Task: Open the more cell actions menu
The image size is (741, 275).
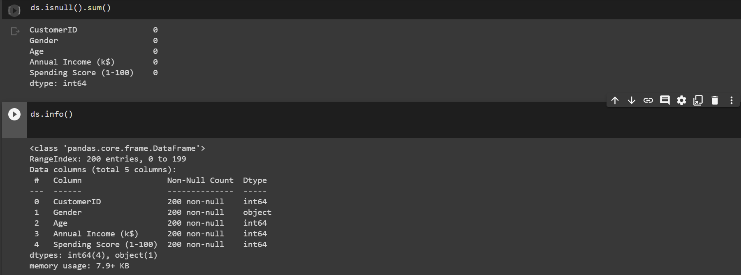Action: 731,100
